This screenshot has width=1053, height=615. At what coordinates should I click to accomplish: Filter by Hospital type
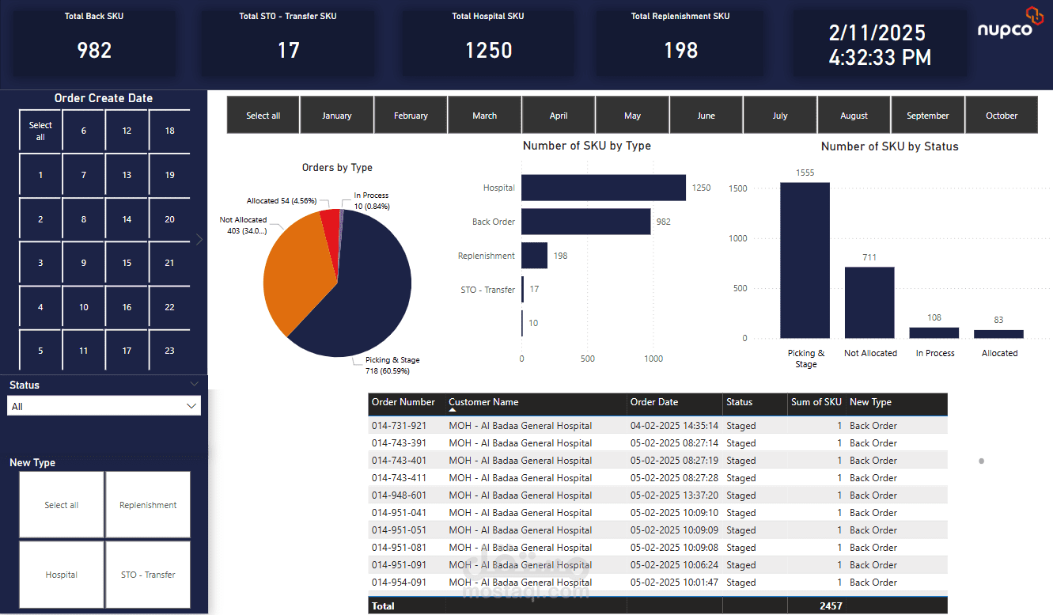pyautogui.click(x=62, y=575)
